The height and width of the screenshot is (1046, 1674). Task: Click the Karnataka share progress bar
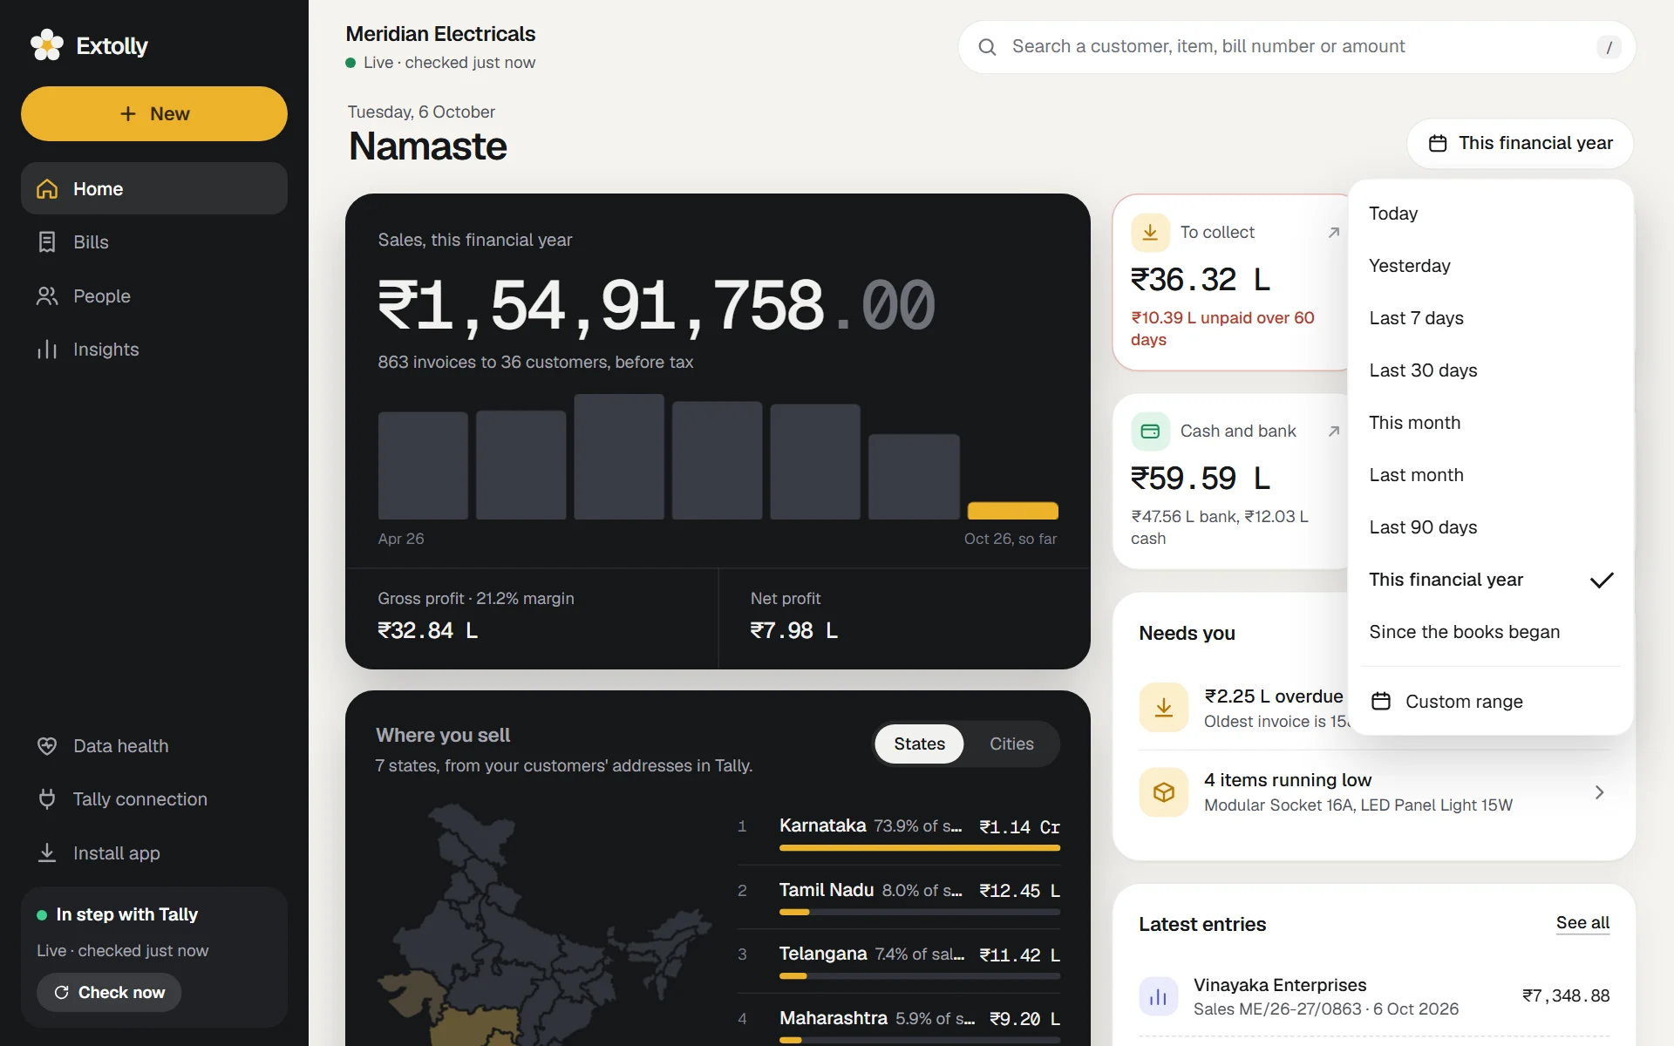pyautogui.click(x=920, y=848)
